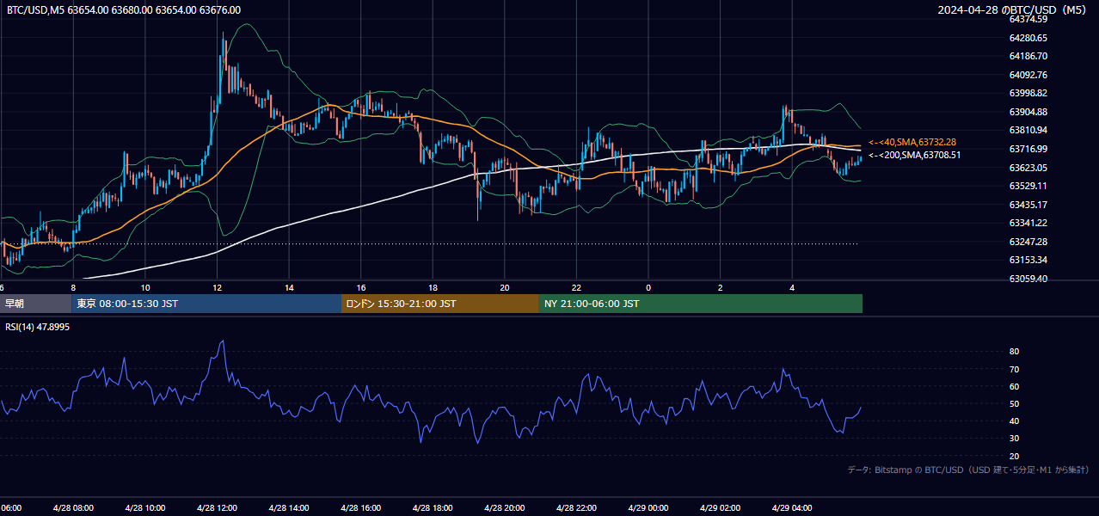Click the RSI 70 level label
Image resolution: width=1099 pixels, height=516 pixels.
pos(1015,369)
